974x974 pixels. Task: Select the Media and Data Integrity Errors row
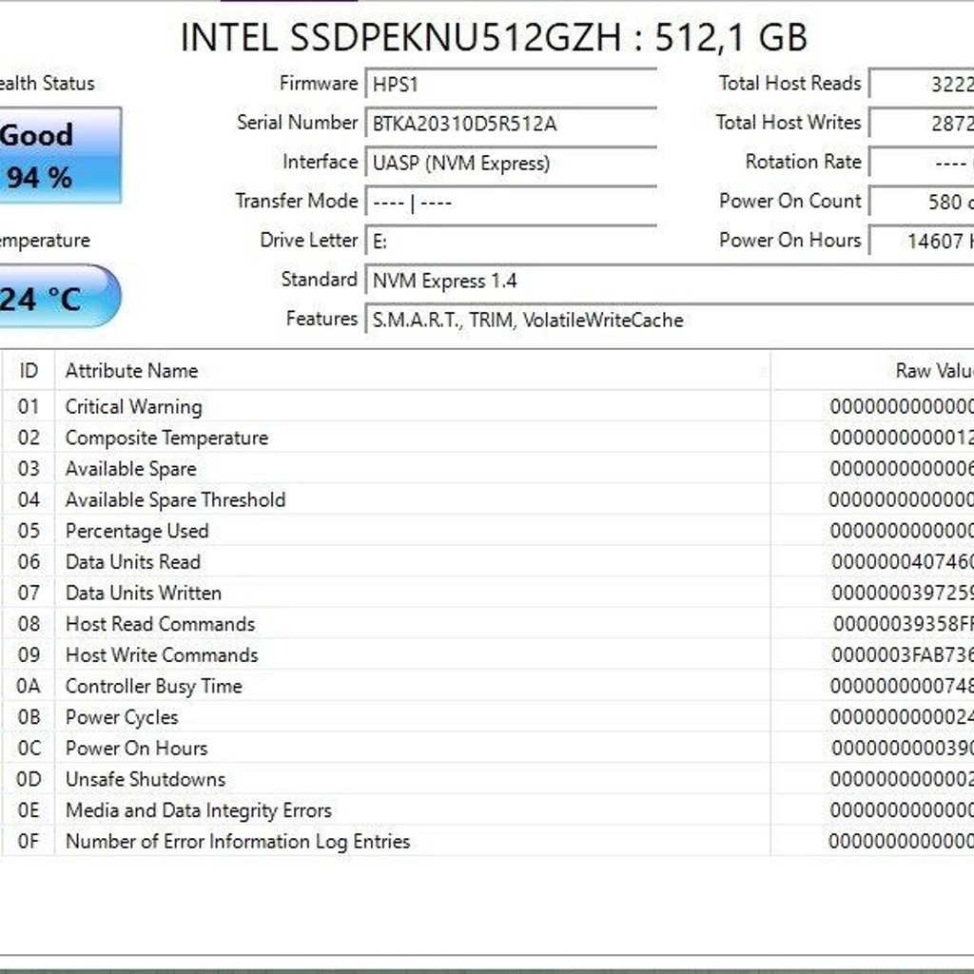point(487,810)
